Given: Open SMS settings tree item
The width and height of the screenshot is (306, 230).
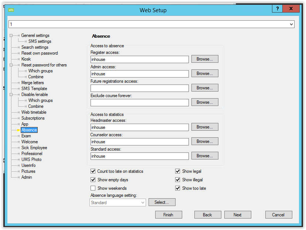Looking at the screenshot, I should point(40,41).
